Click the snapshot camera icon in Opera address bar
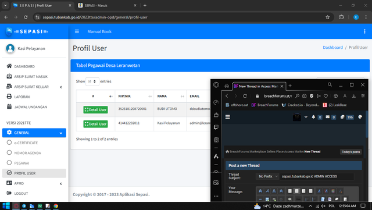This screenshot has height=210, width=372. tap(304, 96)
